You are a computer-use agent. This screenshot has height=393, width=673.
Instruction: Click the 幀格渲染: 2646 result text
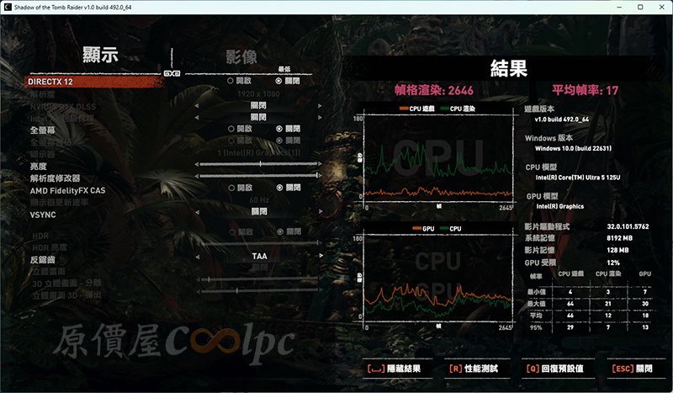(434, 90)
